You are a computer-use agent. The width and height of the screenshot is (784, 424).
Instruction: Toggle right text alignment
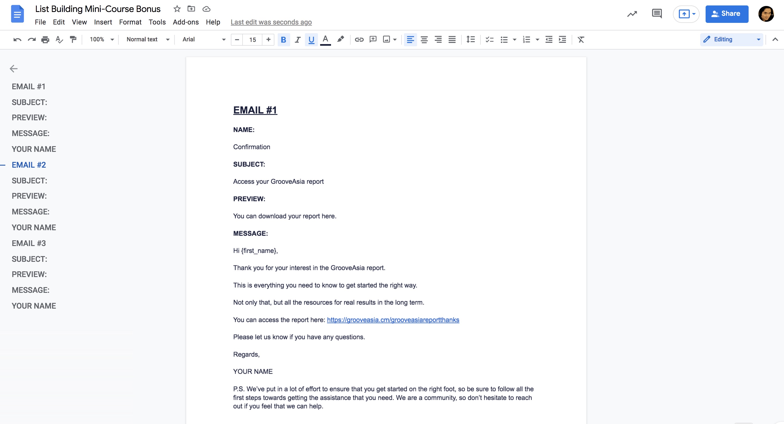(438, 39)
